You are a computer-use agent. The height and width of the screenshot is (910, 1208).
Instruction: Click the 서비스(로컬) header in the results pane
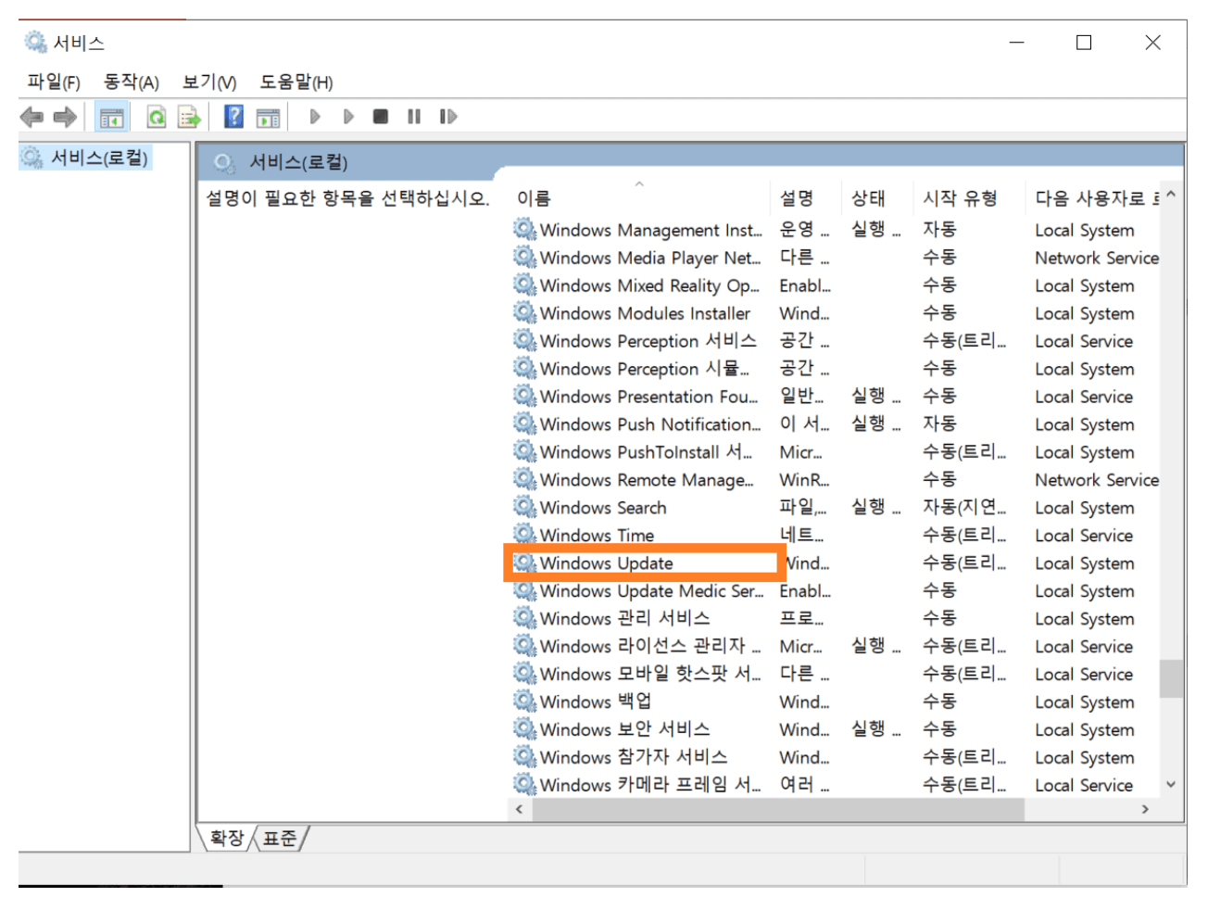(298, 162)
